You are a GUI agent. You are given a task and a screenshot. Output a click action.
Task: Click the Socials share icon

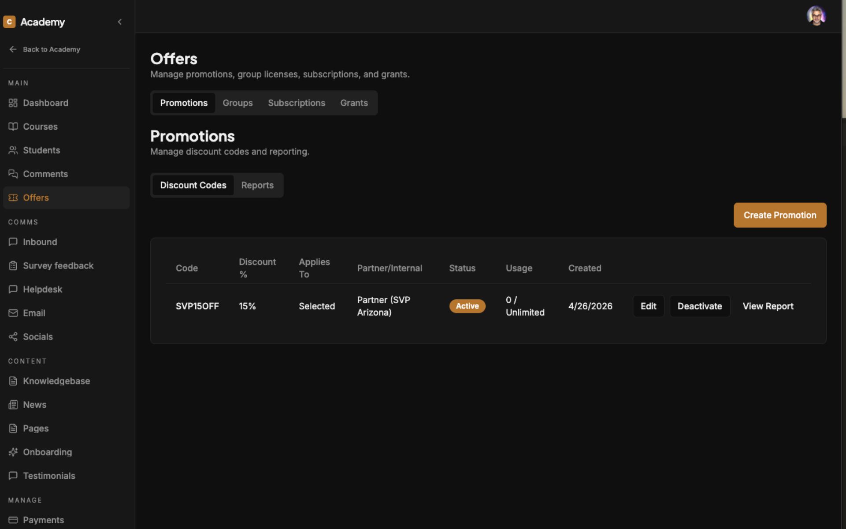pos(13,337)
